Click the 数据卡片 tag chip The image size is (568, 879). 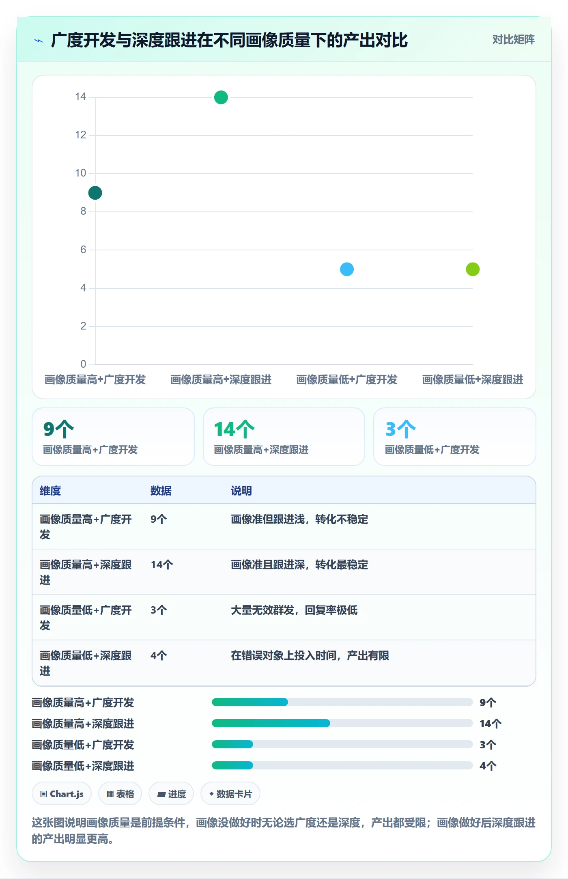coord(230,793)
